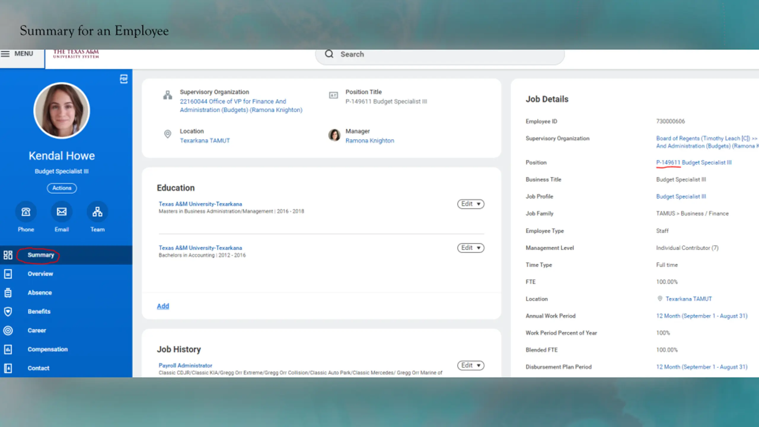Viewport: 759px width, 427px height.
Task: Select the Summary sidebar tab
Action: [41, 255]
